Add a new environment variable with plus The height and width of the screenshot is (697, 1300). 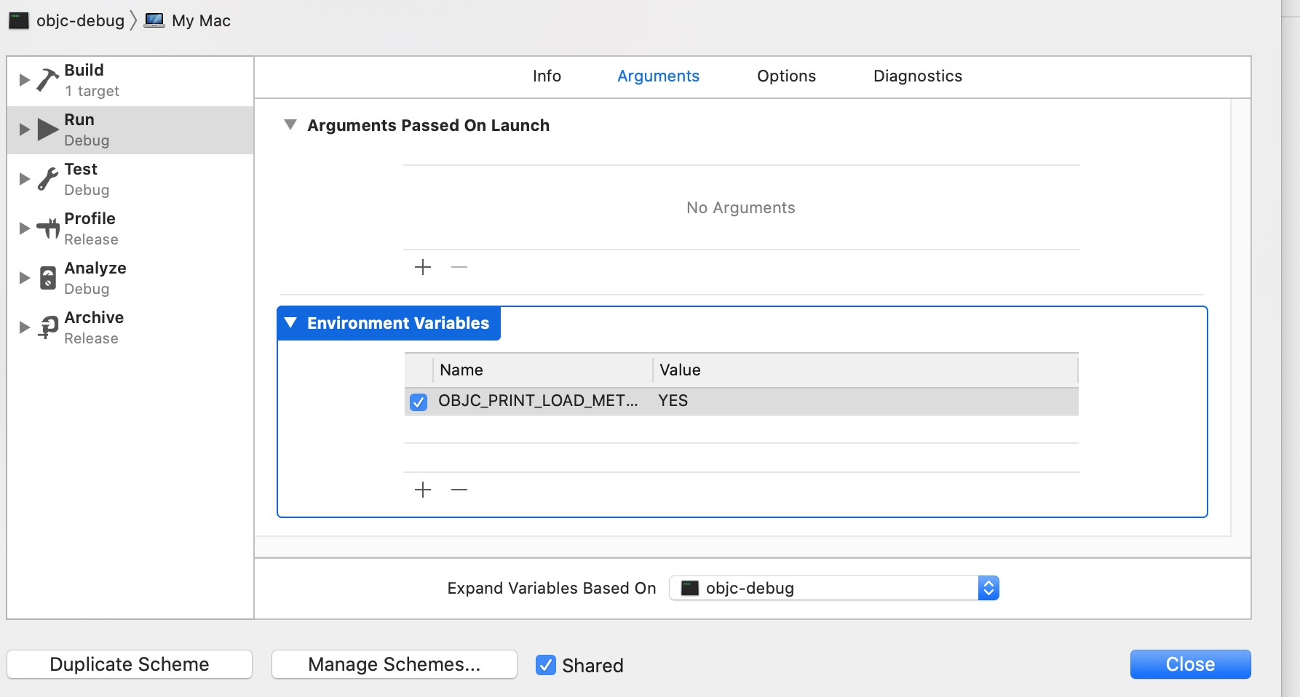(x=423, y=490)
